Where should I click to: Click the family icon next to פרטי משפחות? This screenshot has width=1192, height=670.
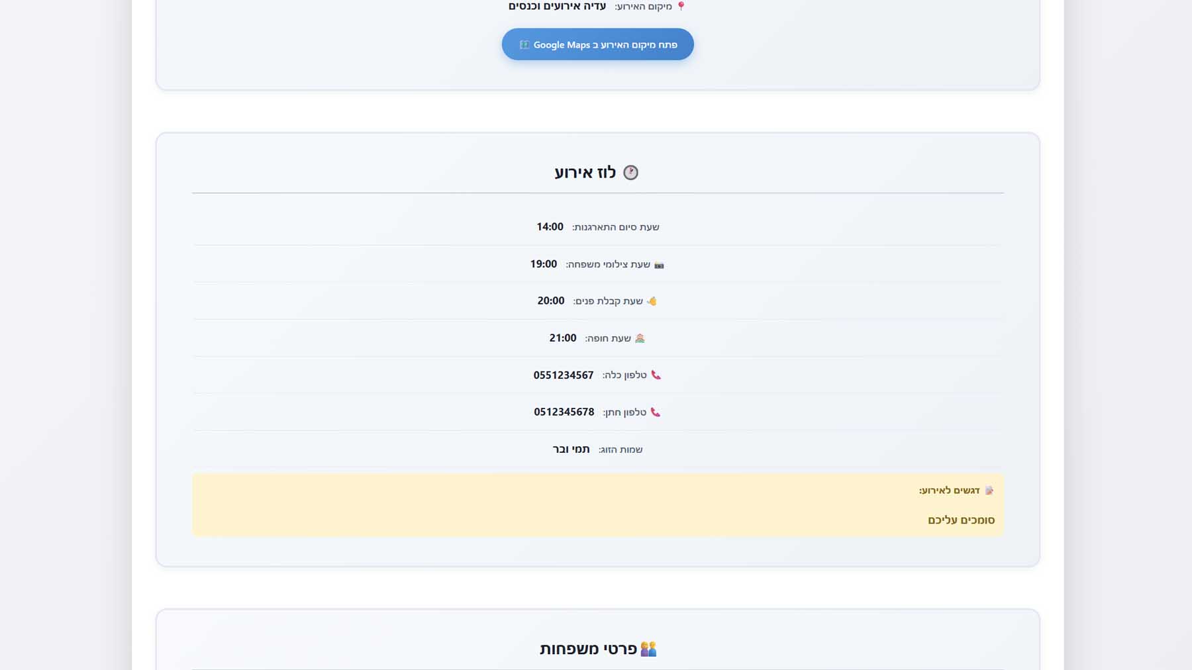point(648,649)
